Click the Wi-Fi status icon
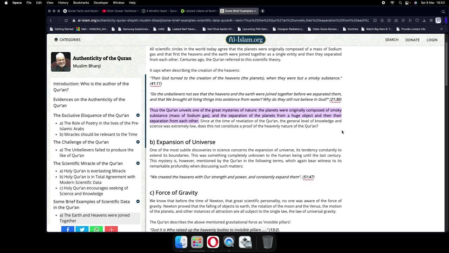449x253 pixels. click(x=392, y=3)
